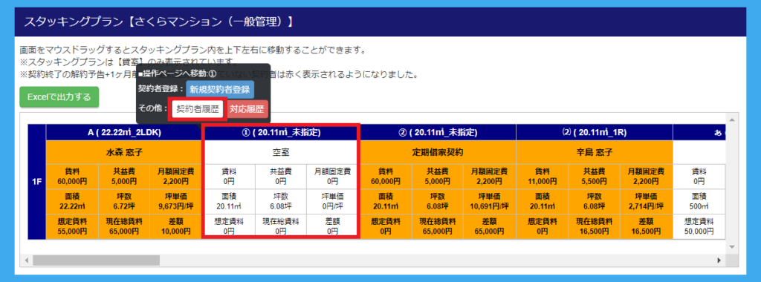Click the horizontal scrollbar thumb
The width and height of the screenshot is (761, 282).
[x=96, y=260]
